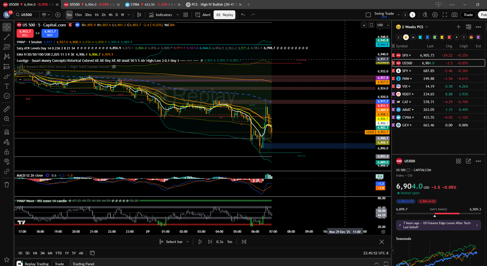Image resolution: width=487 pixels, height=266 pixels.
Task: Select the trend line drawing tool
Action: pos(7,37)
